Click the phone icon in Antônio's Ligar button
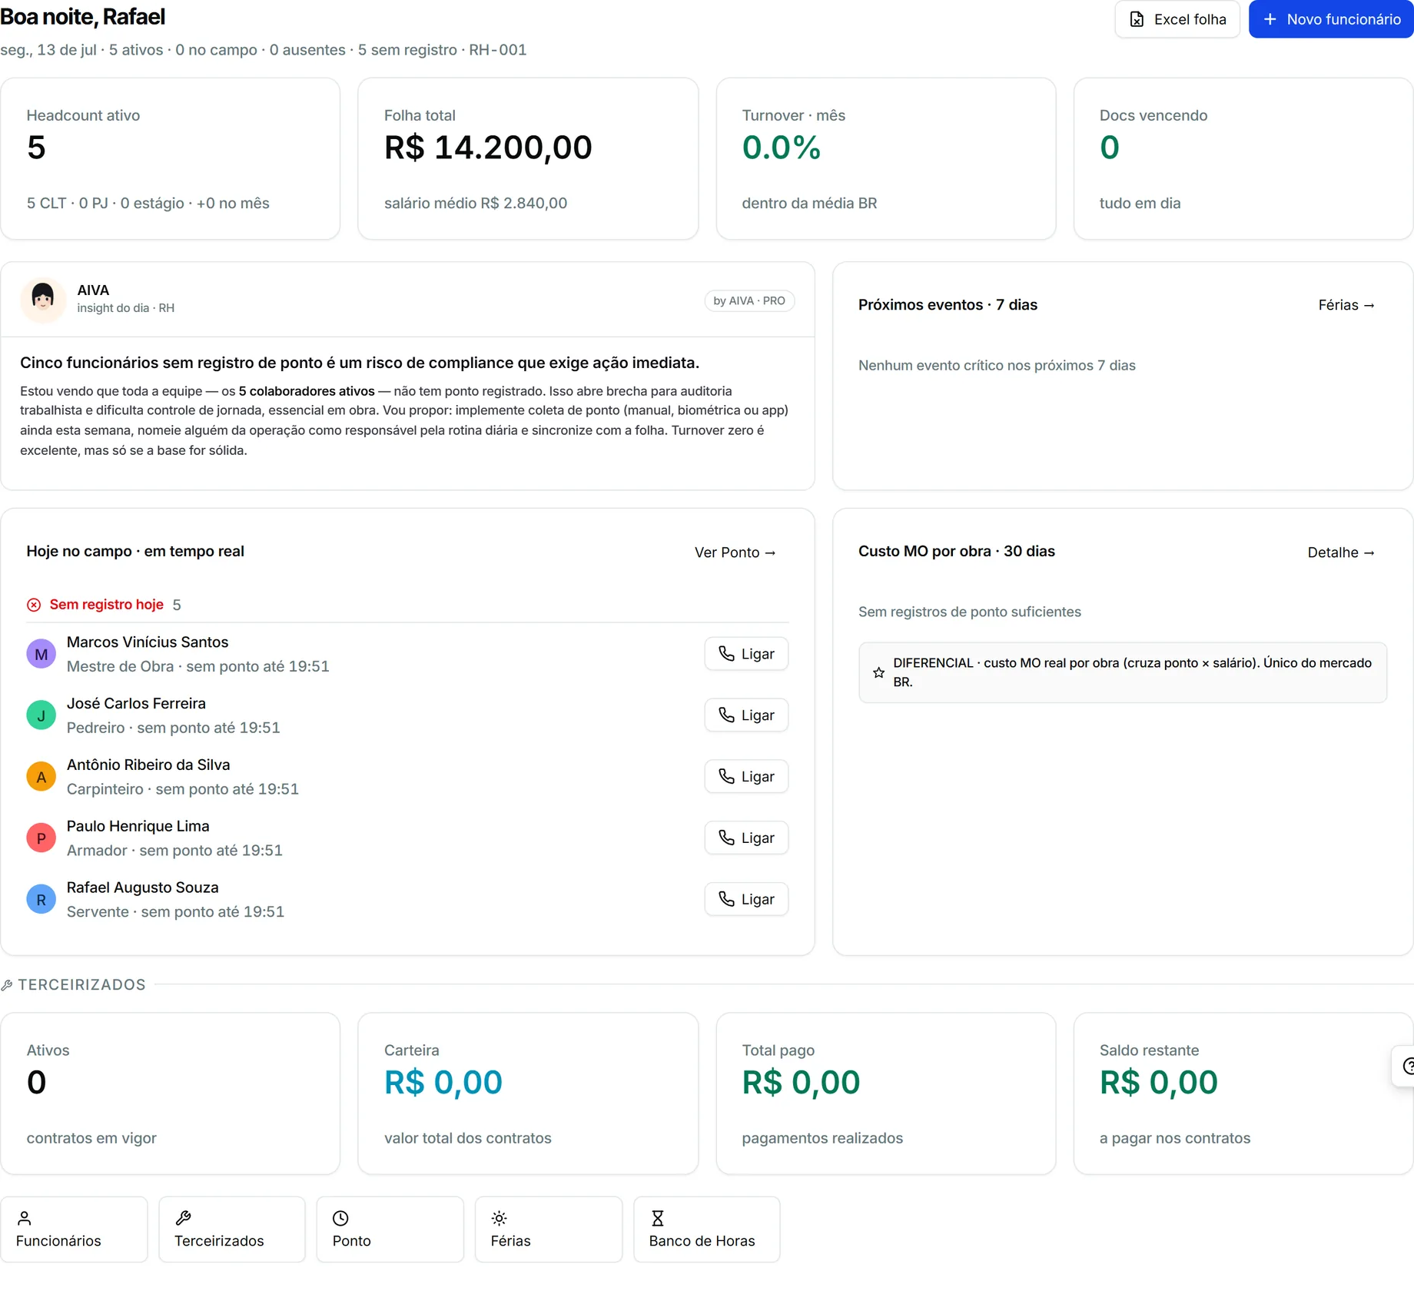1414x1304 pixels. [x=726, y=777]
